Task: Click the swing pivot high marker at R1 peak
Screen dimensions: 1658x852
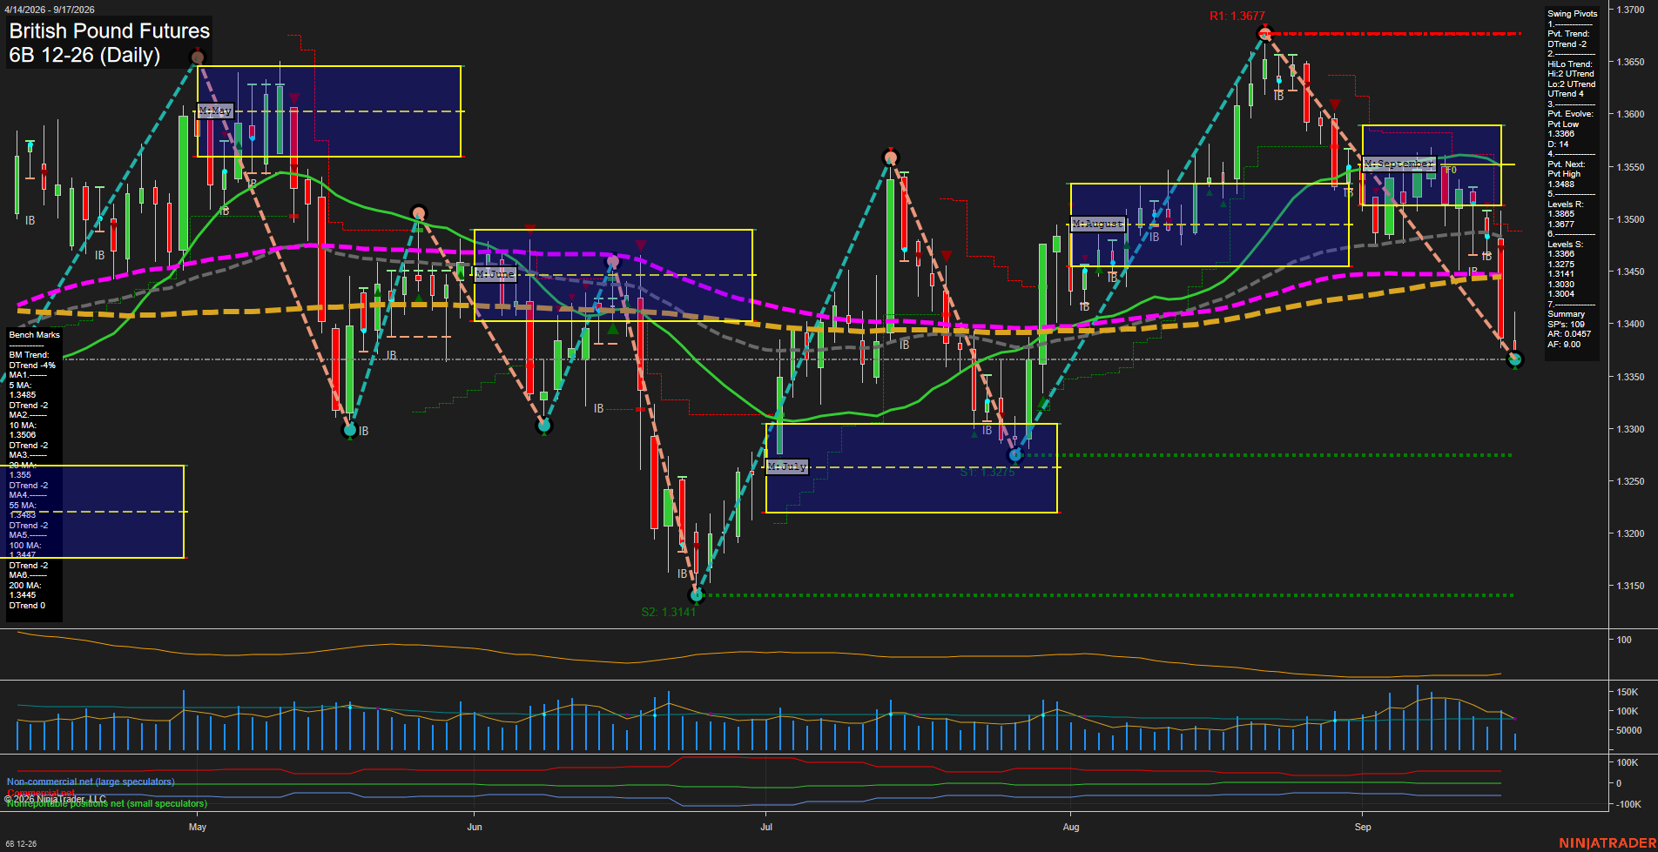Action: click(x=1265, y=34)
